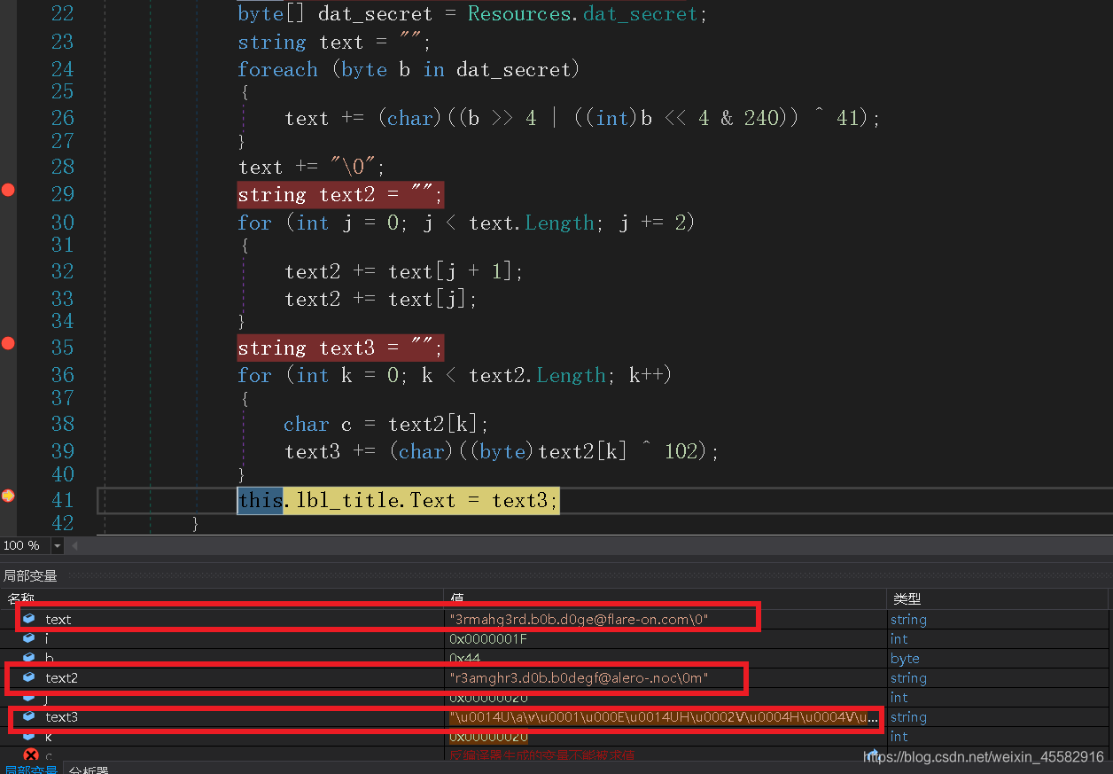Image resolution: width=1113 pixels, height=774 pixels.
Task: Click the variable icon beside k
Action: point(29,736)
